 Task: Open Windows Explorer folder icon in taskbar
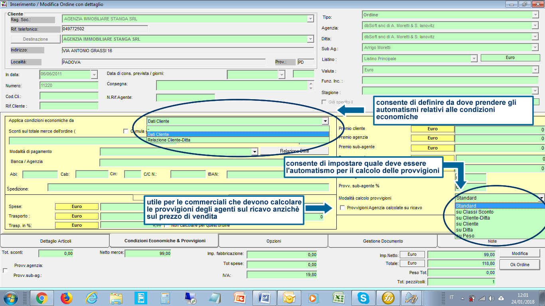click(x=116, y=298)
